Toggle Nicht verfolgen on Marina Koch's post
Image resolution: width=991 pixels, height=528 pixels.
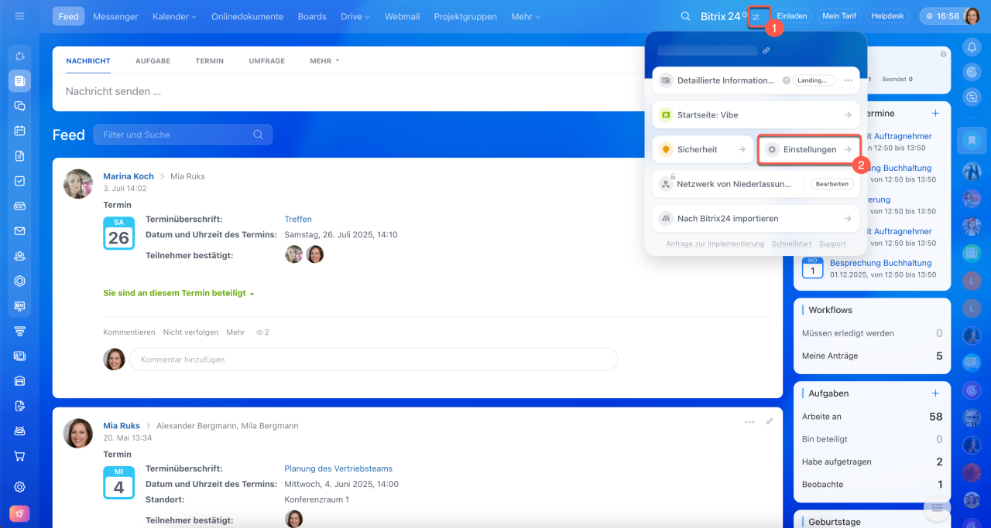(190, 332)
